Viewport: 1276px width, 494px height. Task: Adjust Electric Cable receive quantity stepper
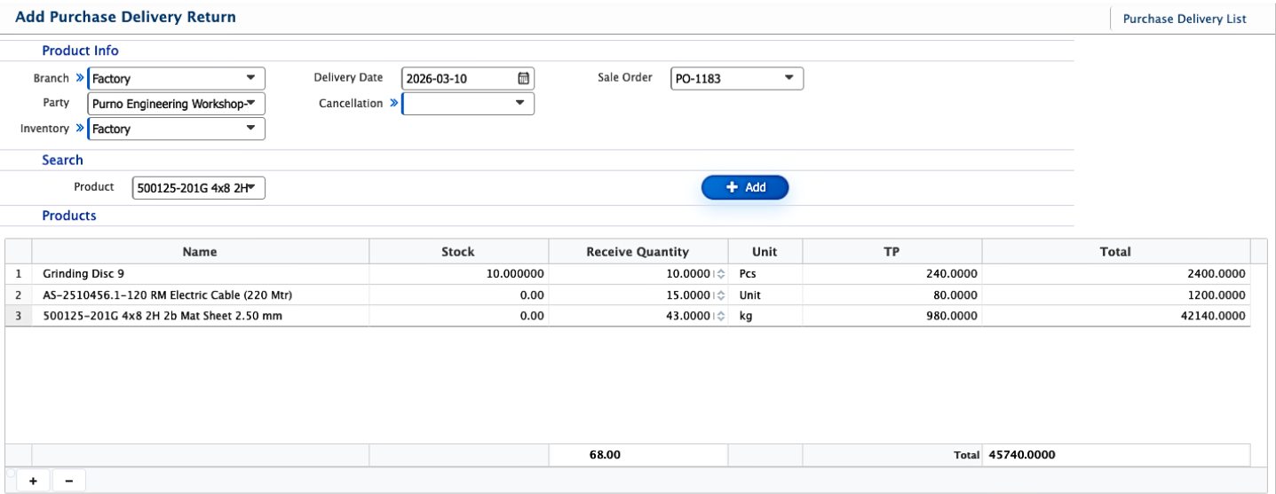[x=721, y=294]
